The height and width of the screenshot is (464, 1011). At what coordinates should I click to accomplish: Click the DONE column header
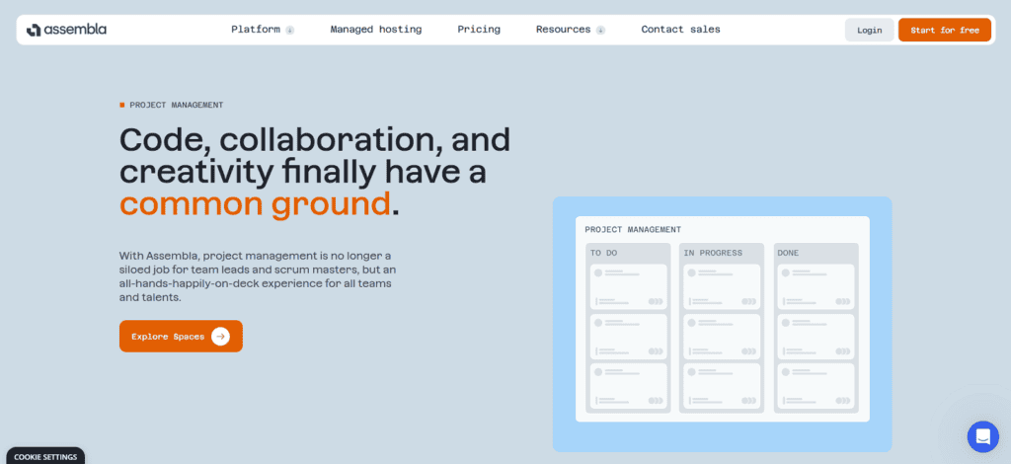point(788,254)
